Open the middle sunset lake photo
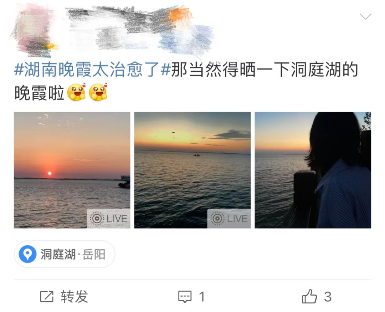This screenshot has height=312, width=385. point(192,170)
